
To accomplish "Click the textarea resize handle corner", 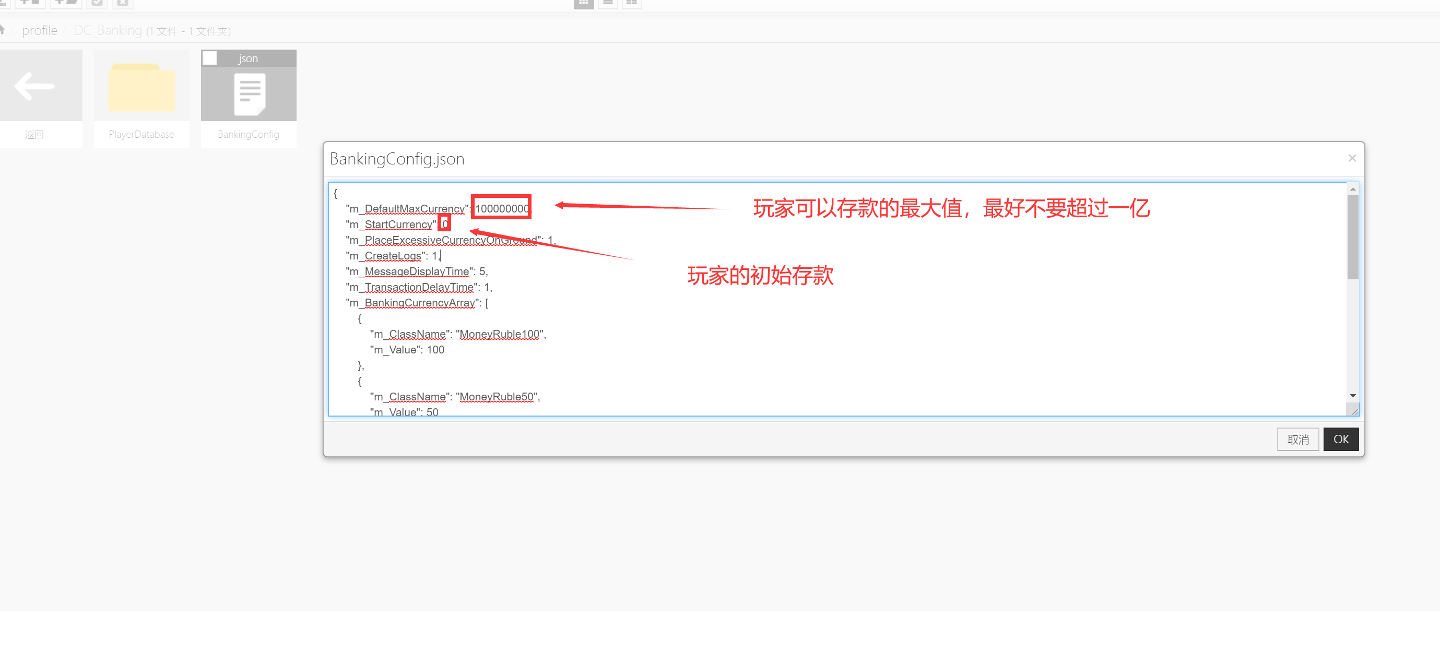I will (1354, 411).
